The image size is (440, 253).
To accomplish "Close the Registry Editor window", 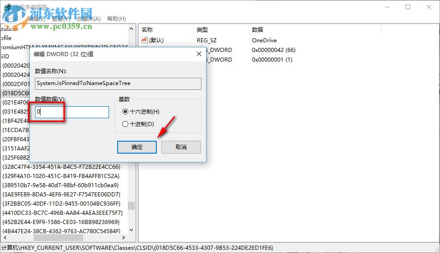I will click(x=429, y=7).
